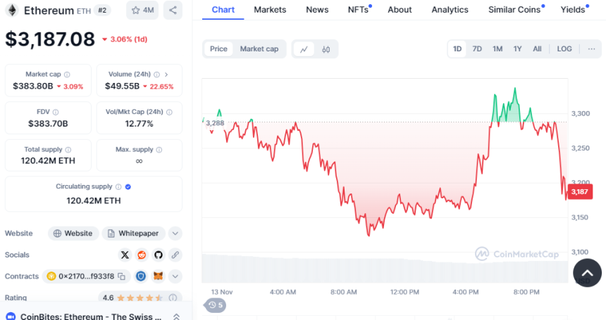The width and height of the screenshot is (606, 320).
Task: Switch to the Markets tab
Action: coord(270,10)
